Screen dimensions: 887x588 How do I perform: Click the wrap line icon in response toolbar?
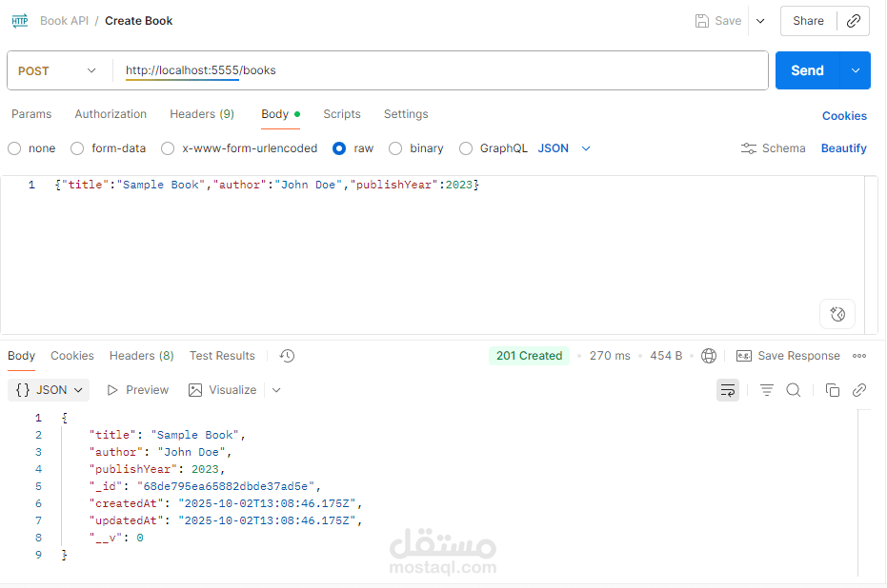(728, 389)
